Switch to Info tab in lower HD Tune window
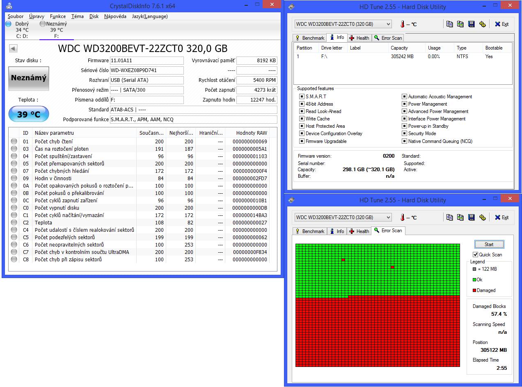Screen dimensions: 522x387 tap(337, 231)
